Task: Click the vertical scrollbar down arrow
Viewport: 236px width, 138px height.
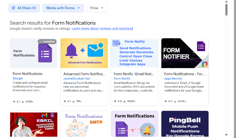Action: click(x=226, y=134)
